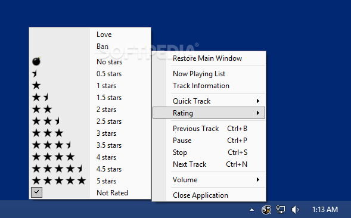Select the 1.5 stars label
The height and width of the screenshot is (218, 351).
(109, 97)
